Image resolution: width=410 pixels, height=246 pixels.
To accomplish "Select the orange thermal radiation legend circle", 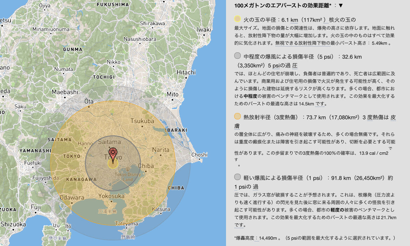I will coord(238,116).
